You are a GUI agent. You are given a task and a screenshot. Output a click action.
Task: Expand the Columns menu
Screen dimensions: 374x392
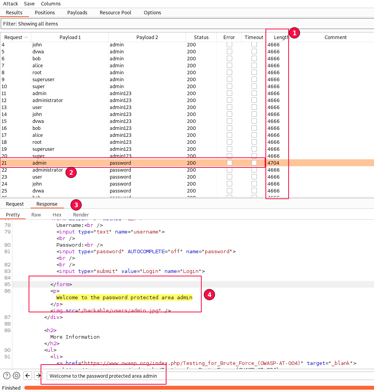pos(51,3)
